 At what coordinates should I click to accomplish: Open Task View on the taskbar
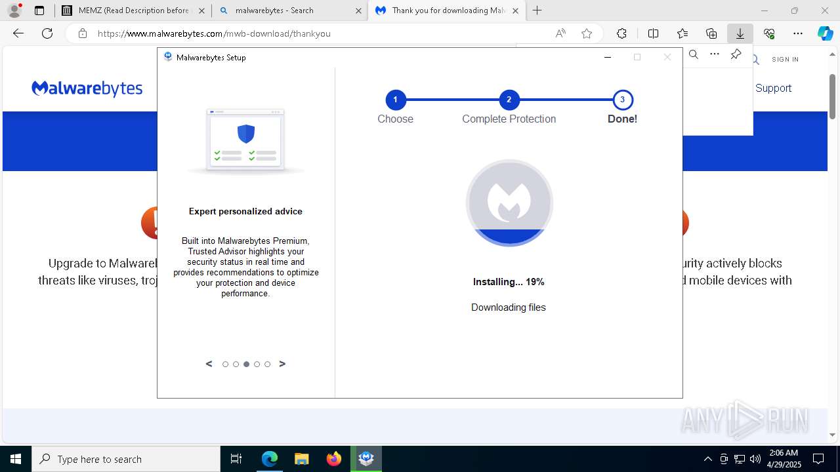point(236,459)
